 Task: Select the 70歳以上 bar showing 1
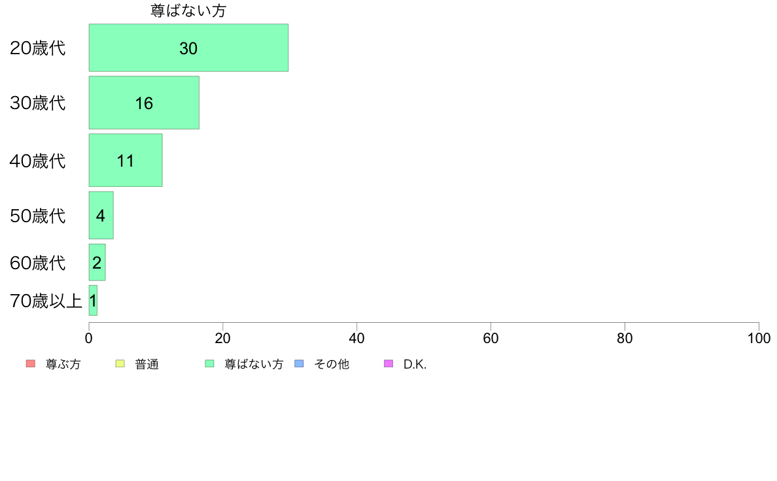click(93, 300)
